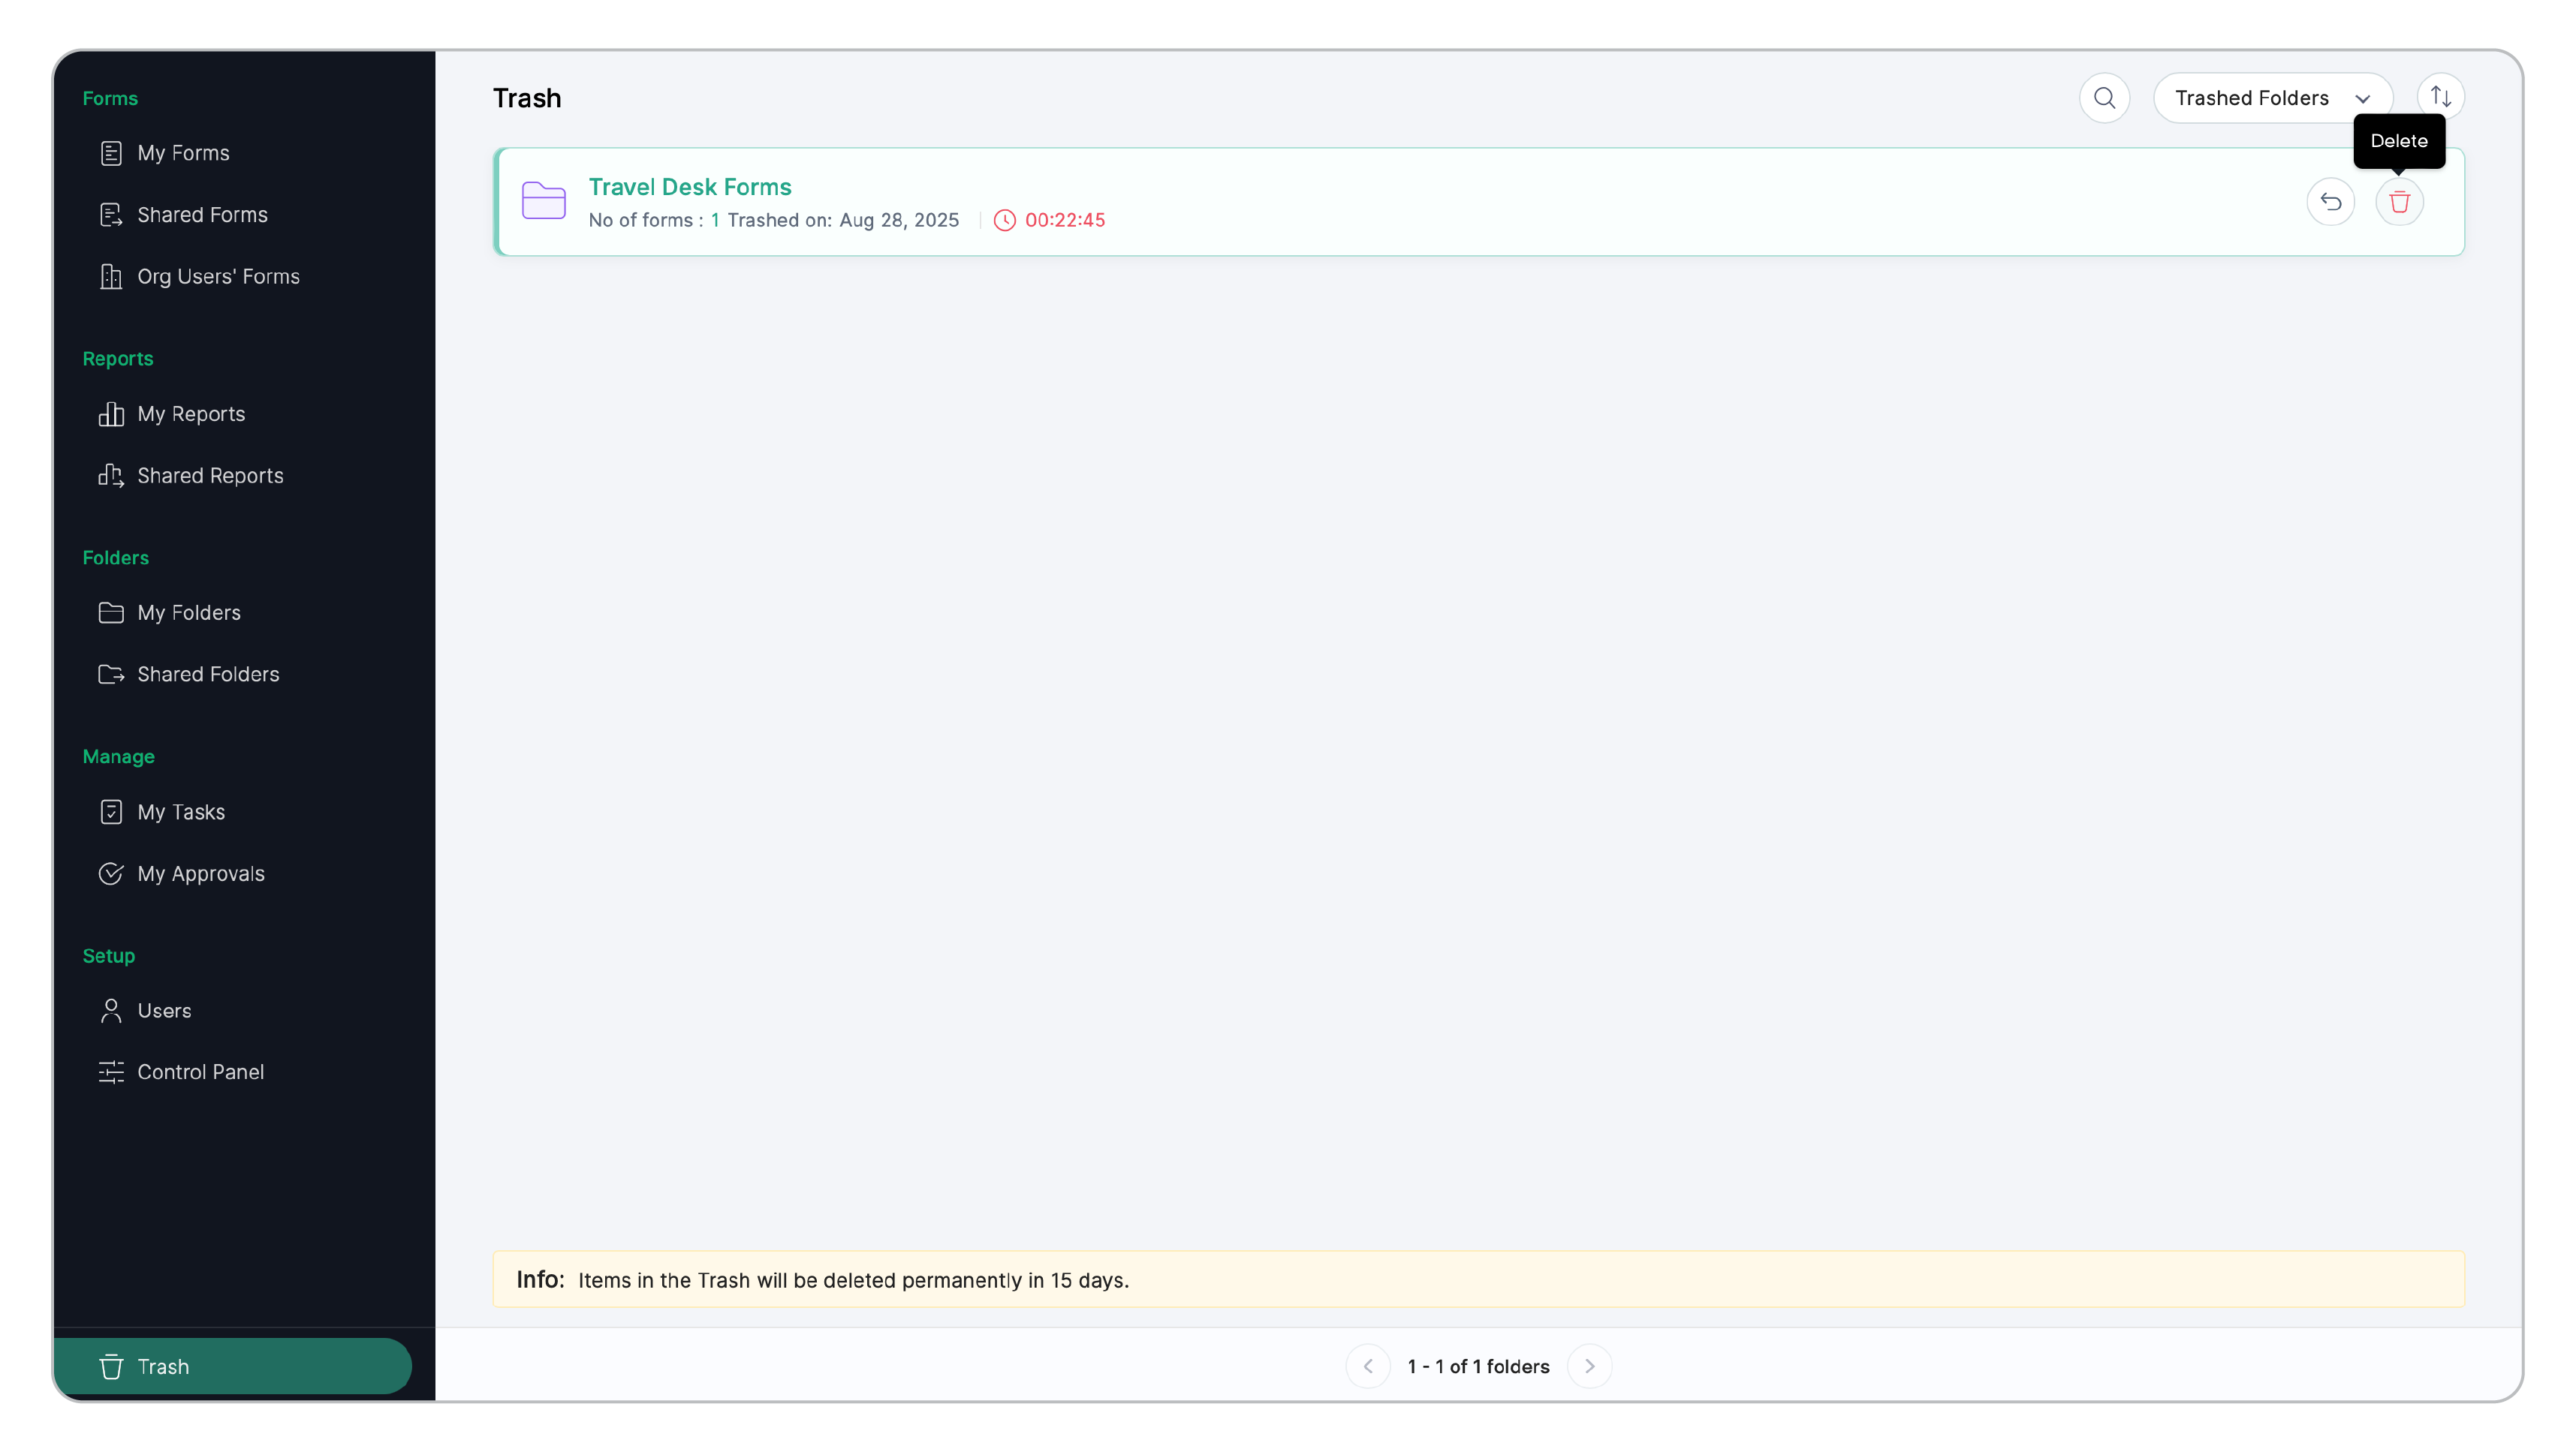Open the Users setup page
Viewport: 2576px width, 1452px height.
pos(164,1010)
